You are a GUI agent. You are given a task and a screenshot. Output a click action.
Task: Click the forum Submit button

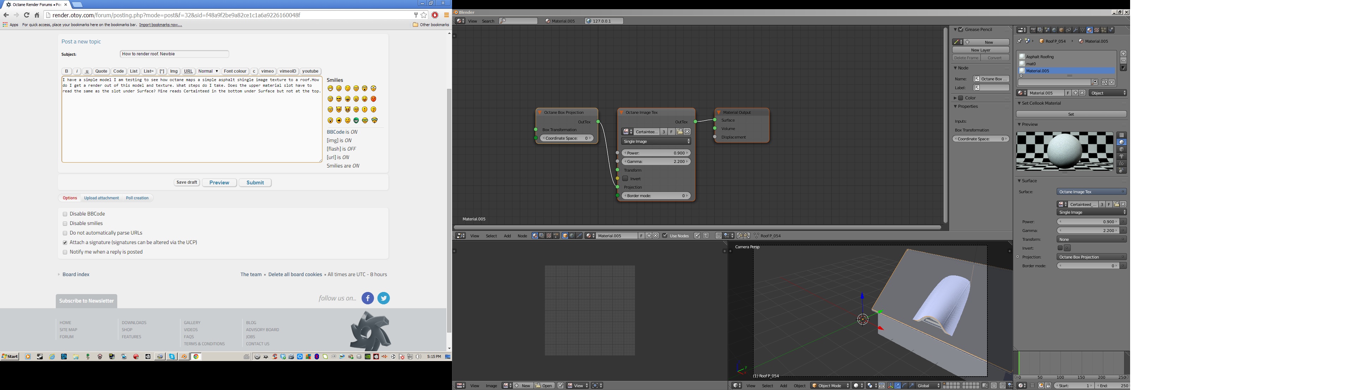[255, 183]
